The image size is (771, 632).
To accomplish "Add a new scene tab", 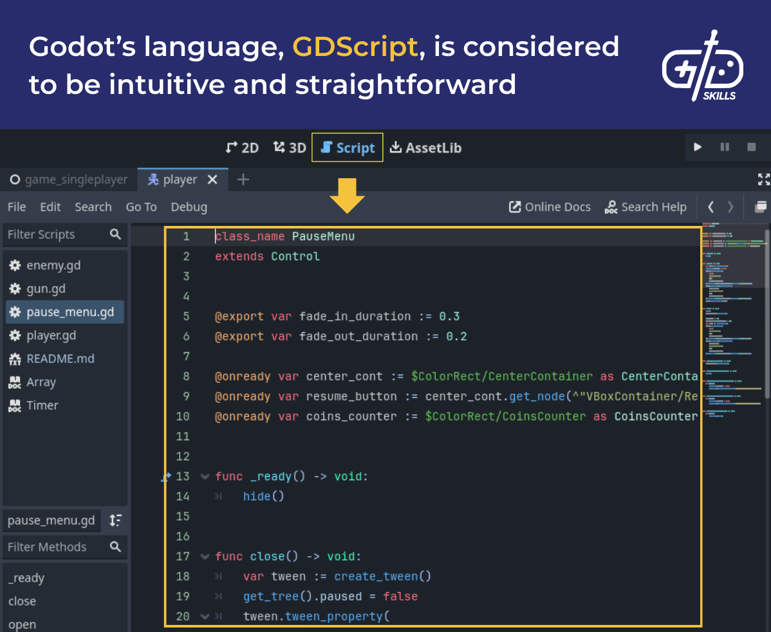I will point(243,180).
